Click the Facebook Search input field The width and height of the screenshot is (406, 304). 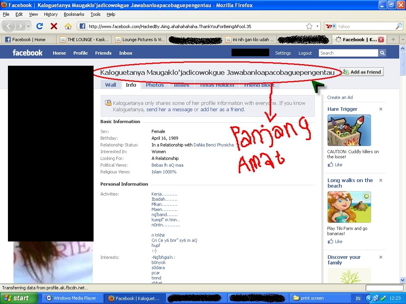[348, 53]
